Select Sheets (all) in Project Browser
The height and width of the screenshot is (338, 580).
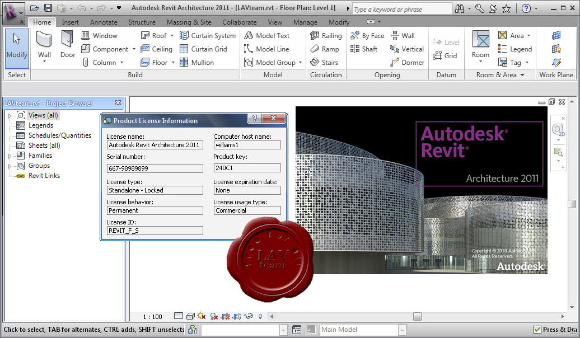tap(44, 145)
